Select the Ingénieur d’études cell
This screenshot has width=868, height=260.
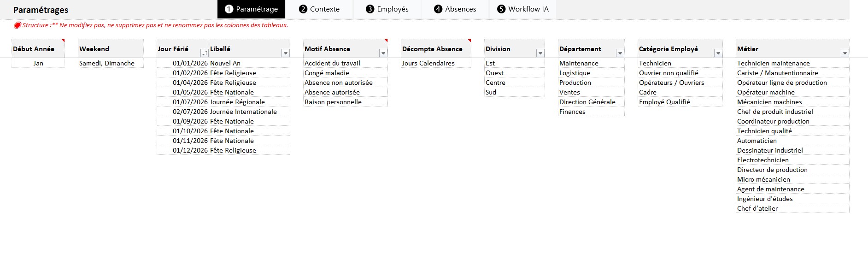pos(792,199)
